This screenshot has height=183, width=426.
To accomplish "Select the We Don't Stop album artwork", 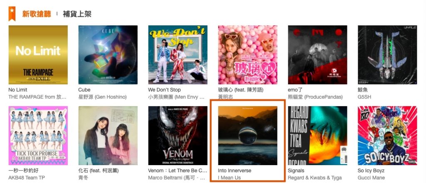I will pos(178,55).
